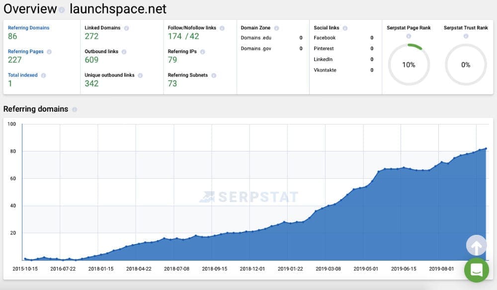Click info icon under Serpstat Page Rank
Screen dimensions: 497x290
click(409, 36)
